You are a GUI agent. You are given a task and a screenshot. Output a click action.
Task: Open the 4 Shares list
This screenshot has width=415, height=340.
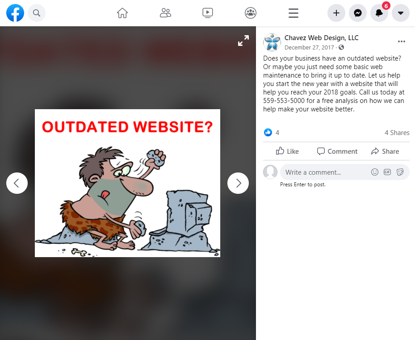[397, 133]
